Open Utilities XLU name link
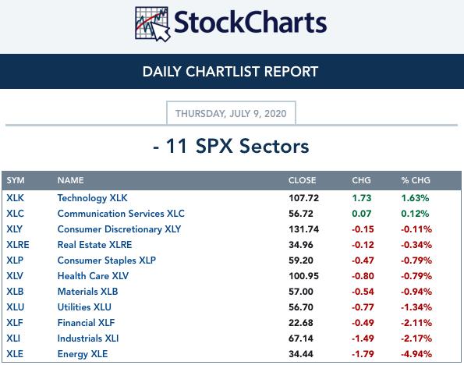This screenshot has width=464, height=365. 84,307
